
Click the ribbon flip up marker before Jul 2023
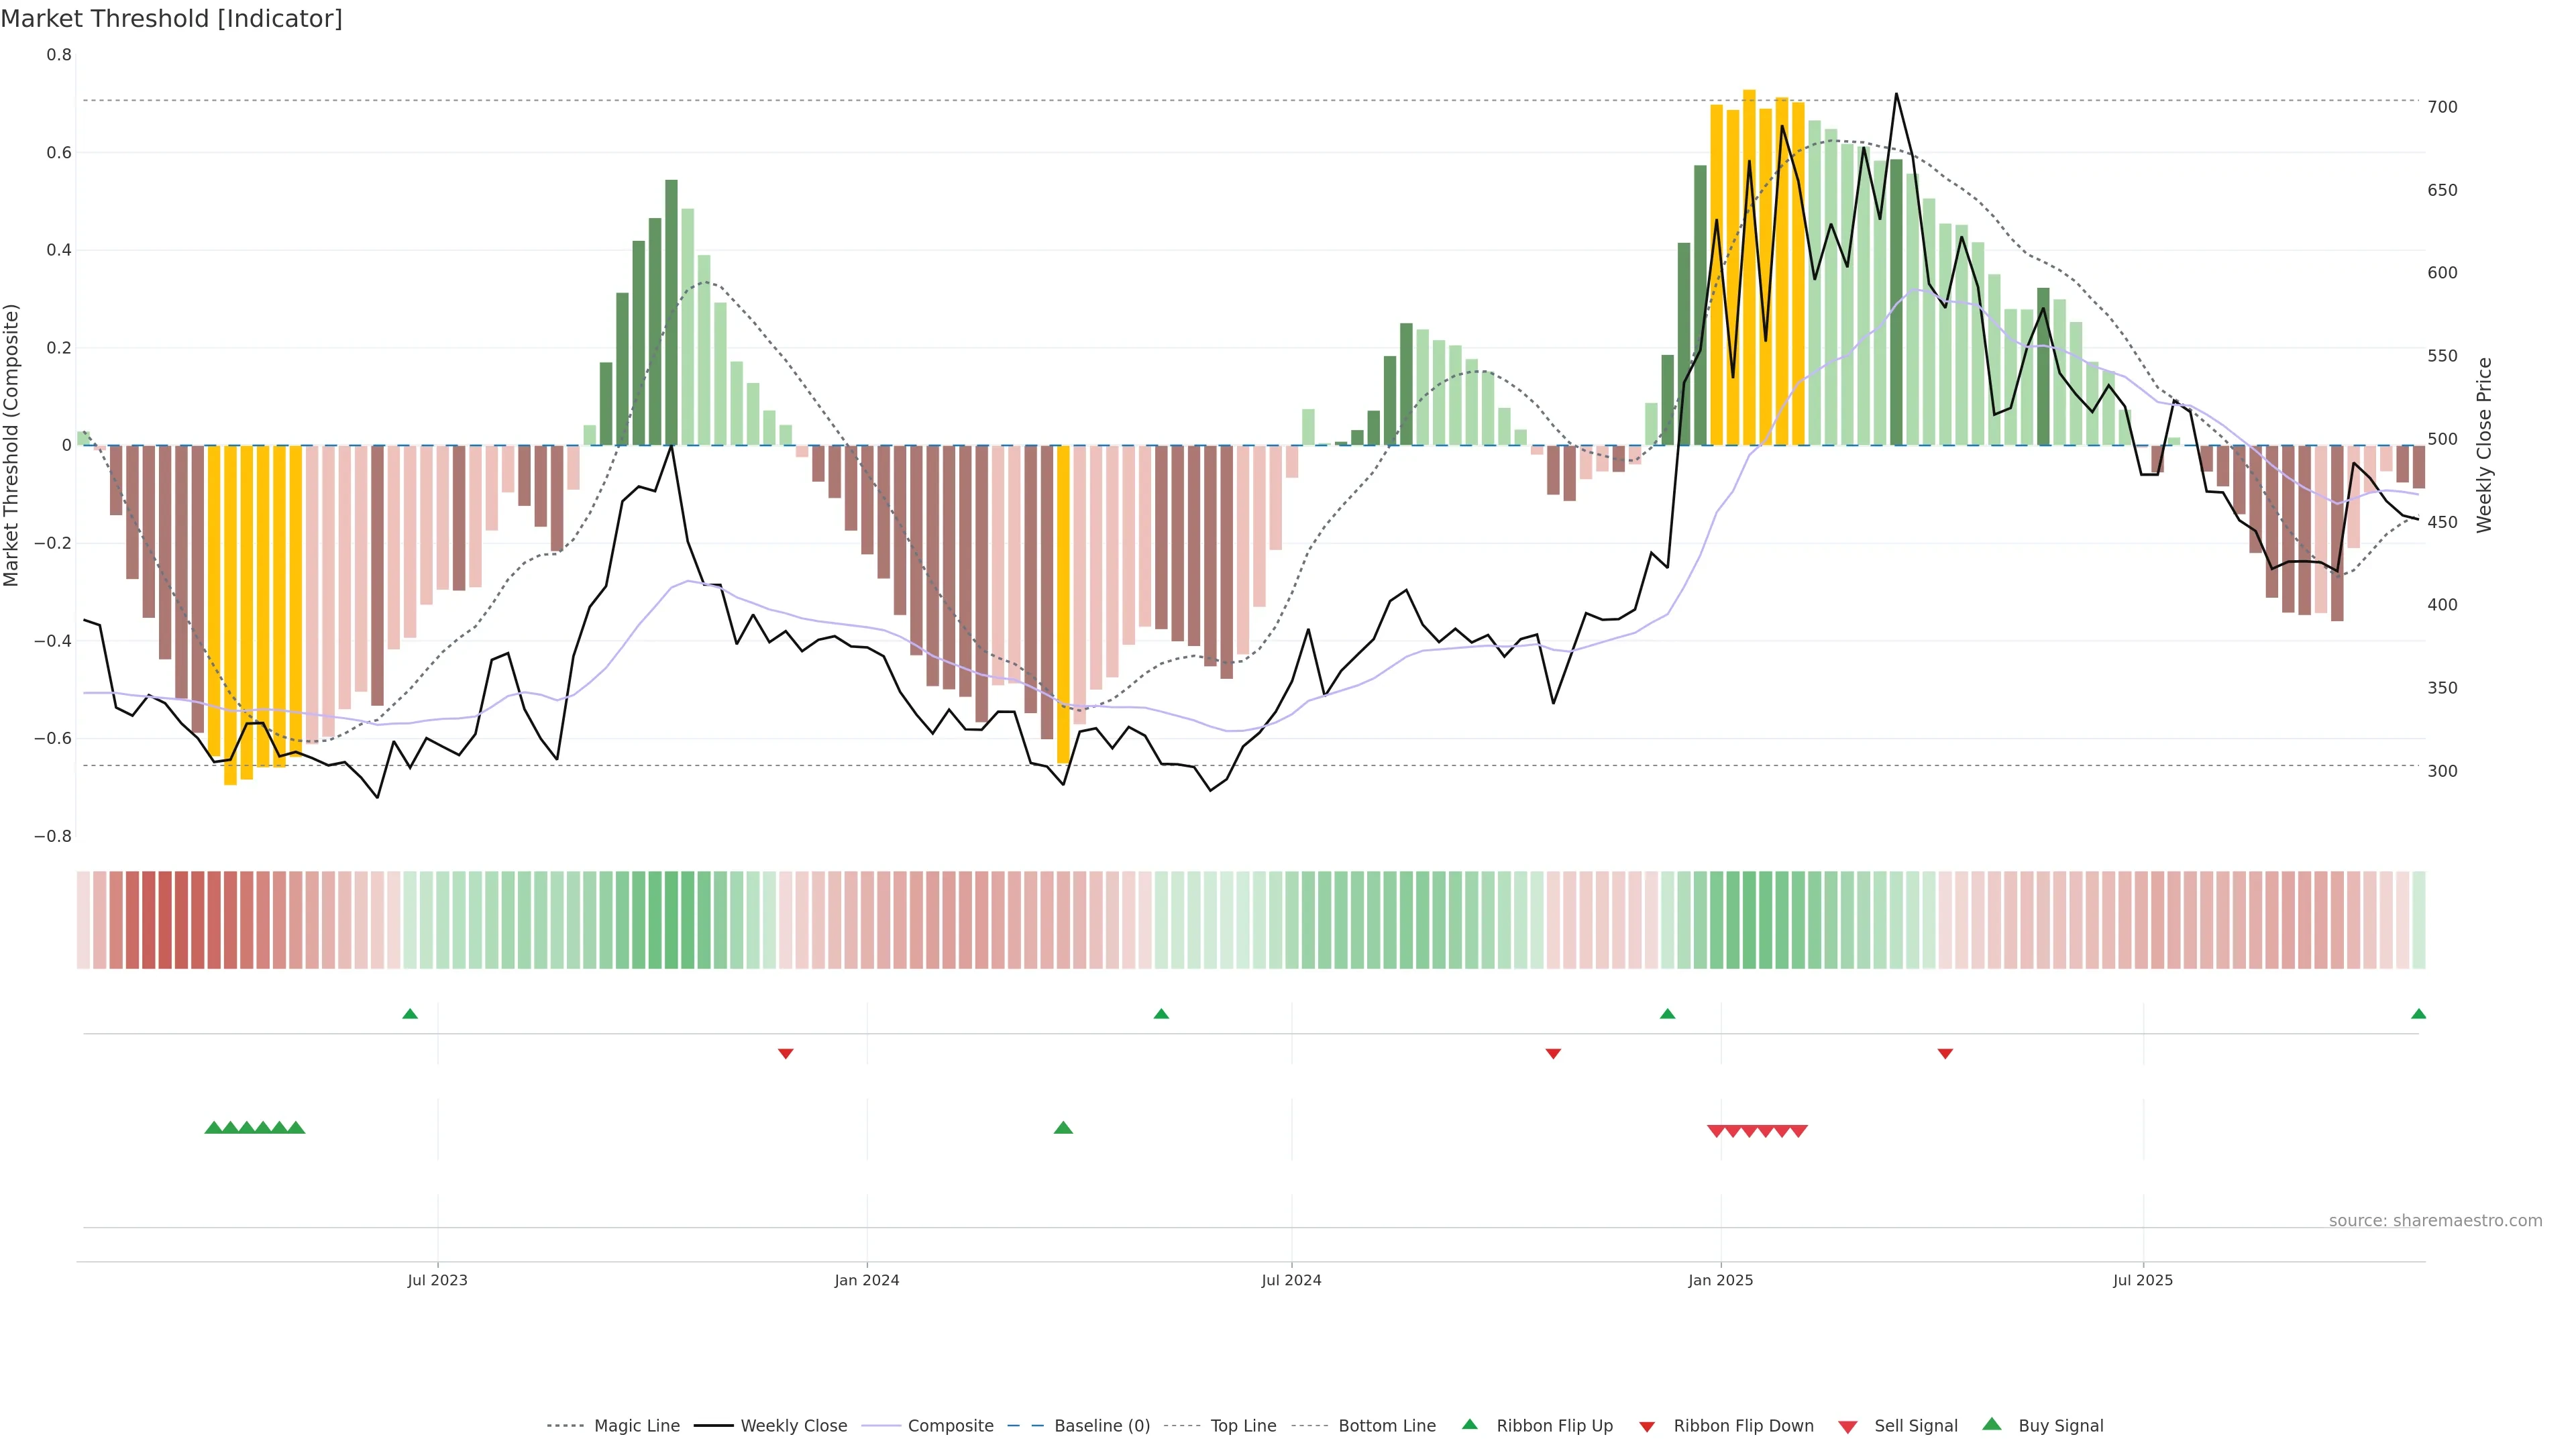(x=410, y=1014)
